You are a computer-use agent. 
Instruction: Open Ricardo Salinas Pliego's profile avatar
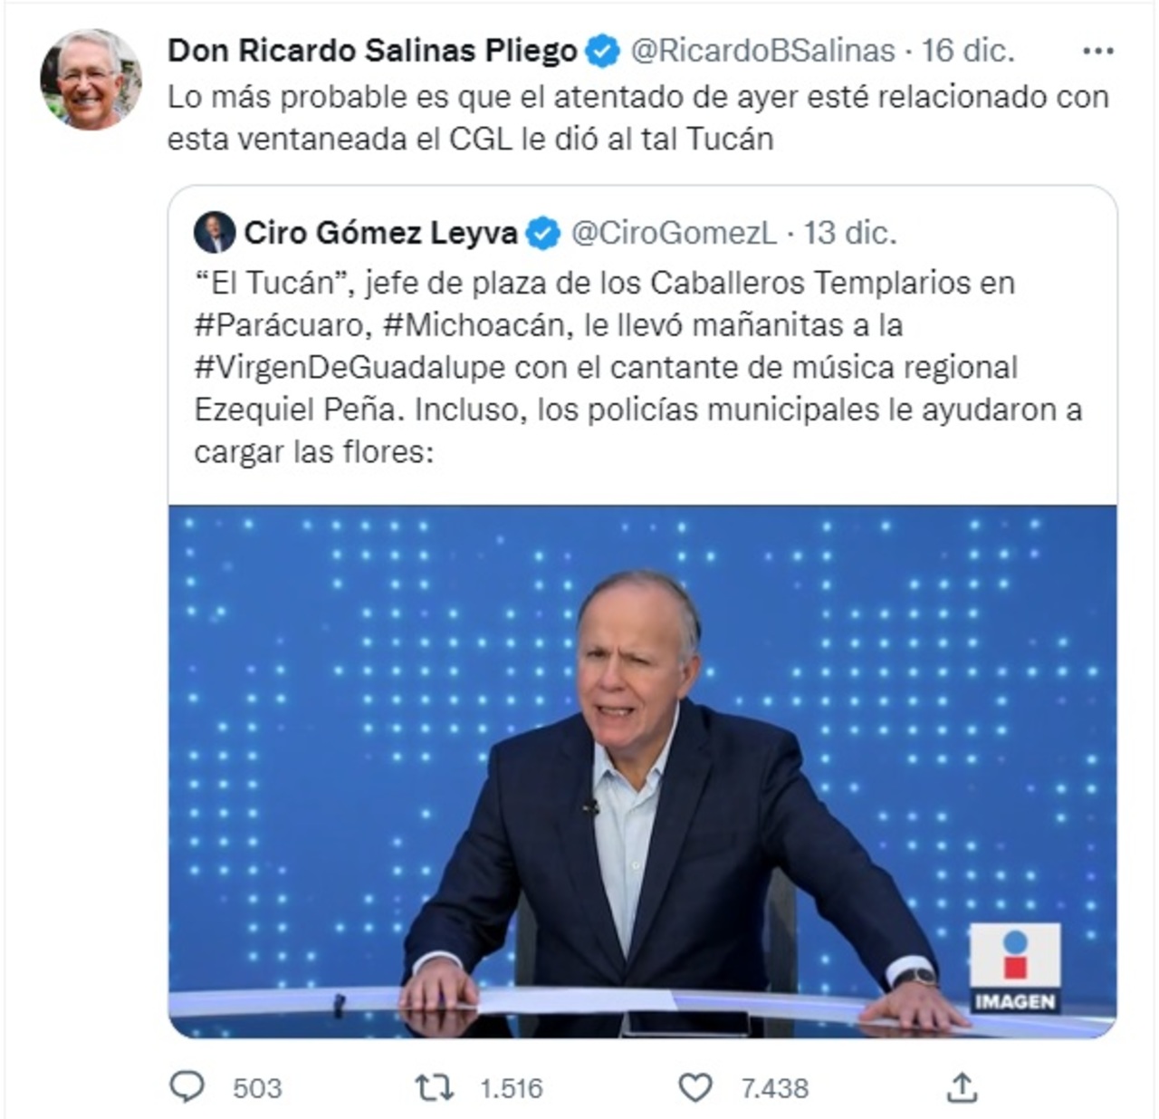tap(91, 80)
